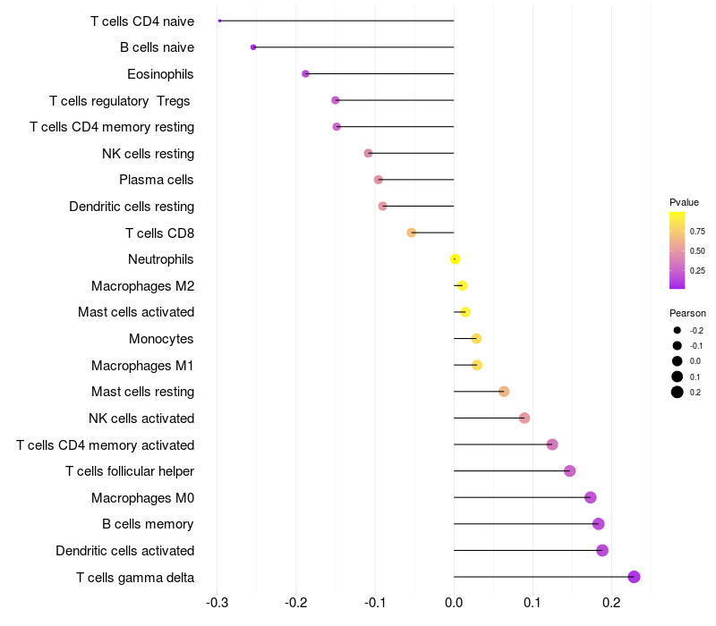Click the Pvalue legend title
716x626 pixels.
click(x=684, y=202)
